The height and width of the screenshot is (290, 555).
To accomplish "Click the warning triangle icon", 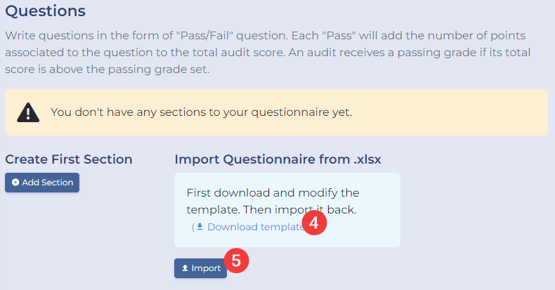I will pyautogui.click(x=28, y=112).
